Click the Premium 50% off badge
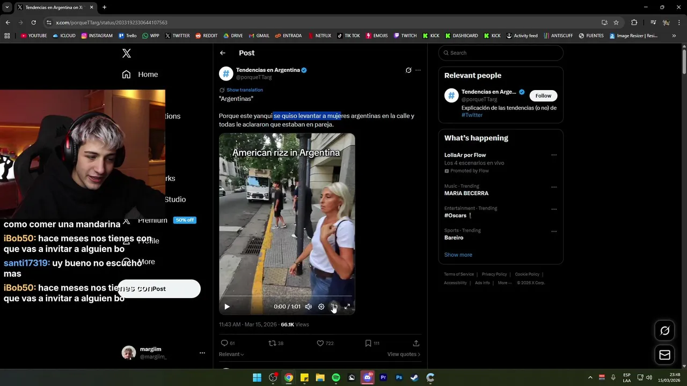Image resolution: width=687 pixels, height=386 pixels. coord(185,220)
